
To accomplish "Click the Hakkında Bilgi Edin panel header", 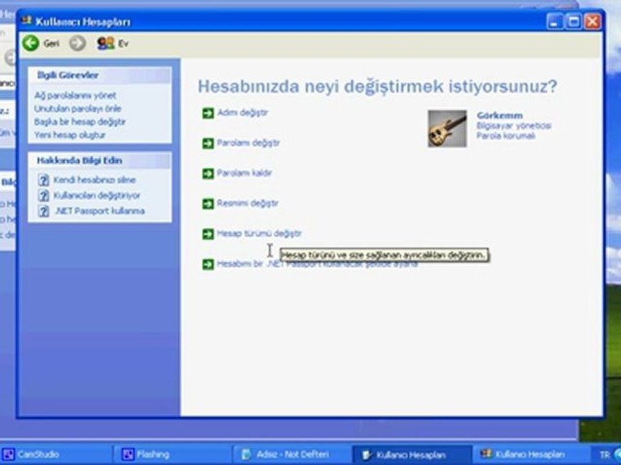I will (100, 161).
